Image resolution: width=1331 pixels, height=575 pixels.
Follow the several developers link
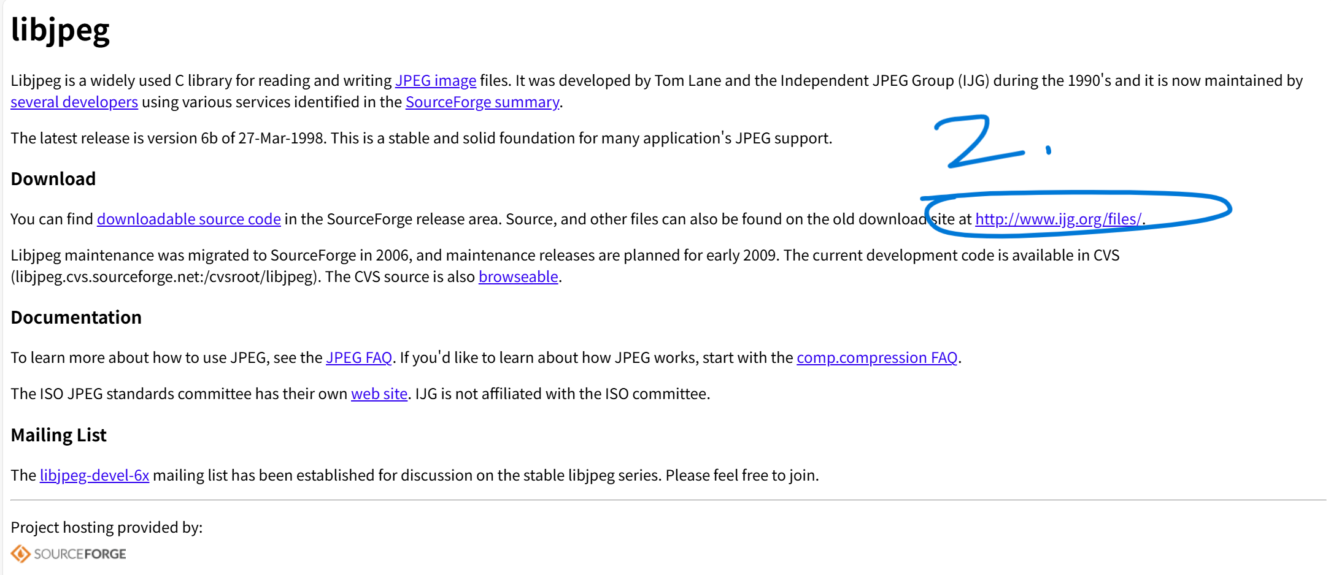(x=74, y=102)
